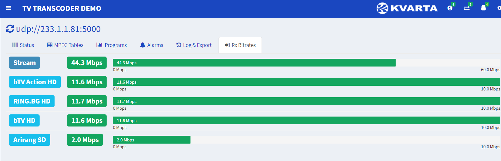
Task: Open the Log & Export tab
Action: 194,45
